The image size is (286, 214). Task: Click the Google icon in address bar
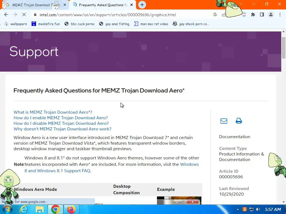[x=215, y=14]
